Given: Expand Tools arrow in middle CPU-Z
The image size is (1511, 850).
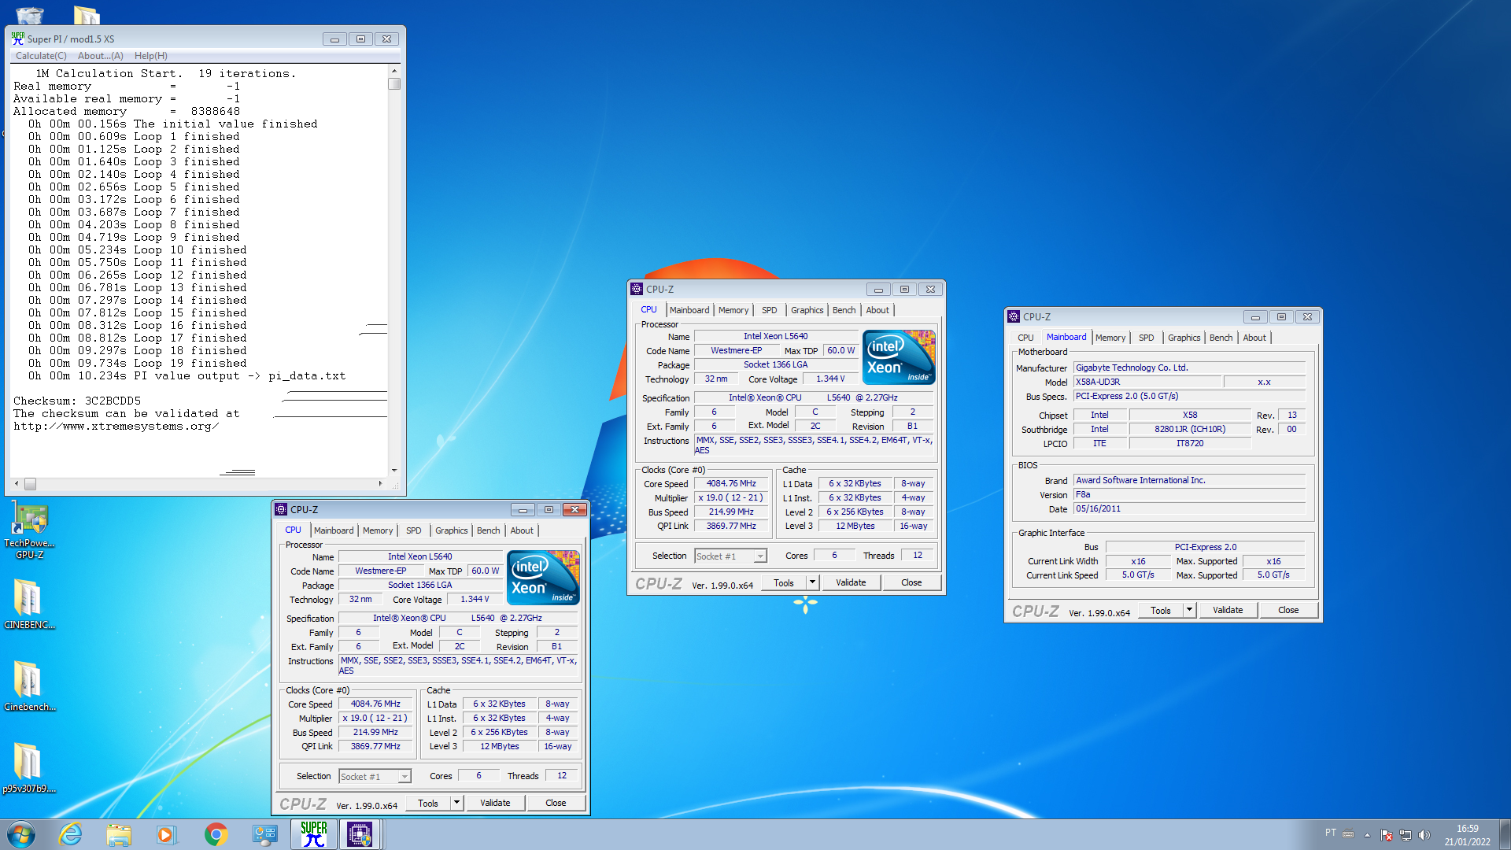Looking at the screenshot, I should (x=812, y=582).
